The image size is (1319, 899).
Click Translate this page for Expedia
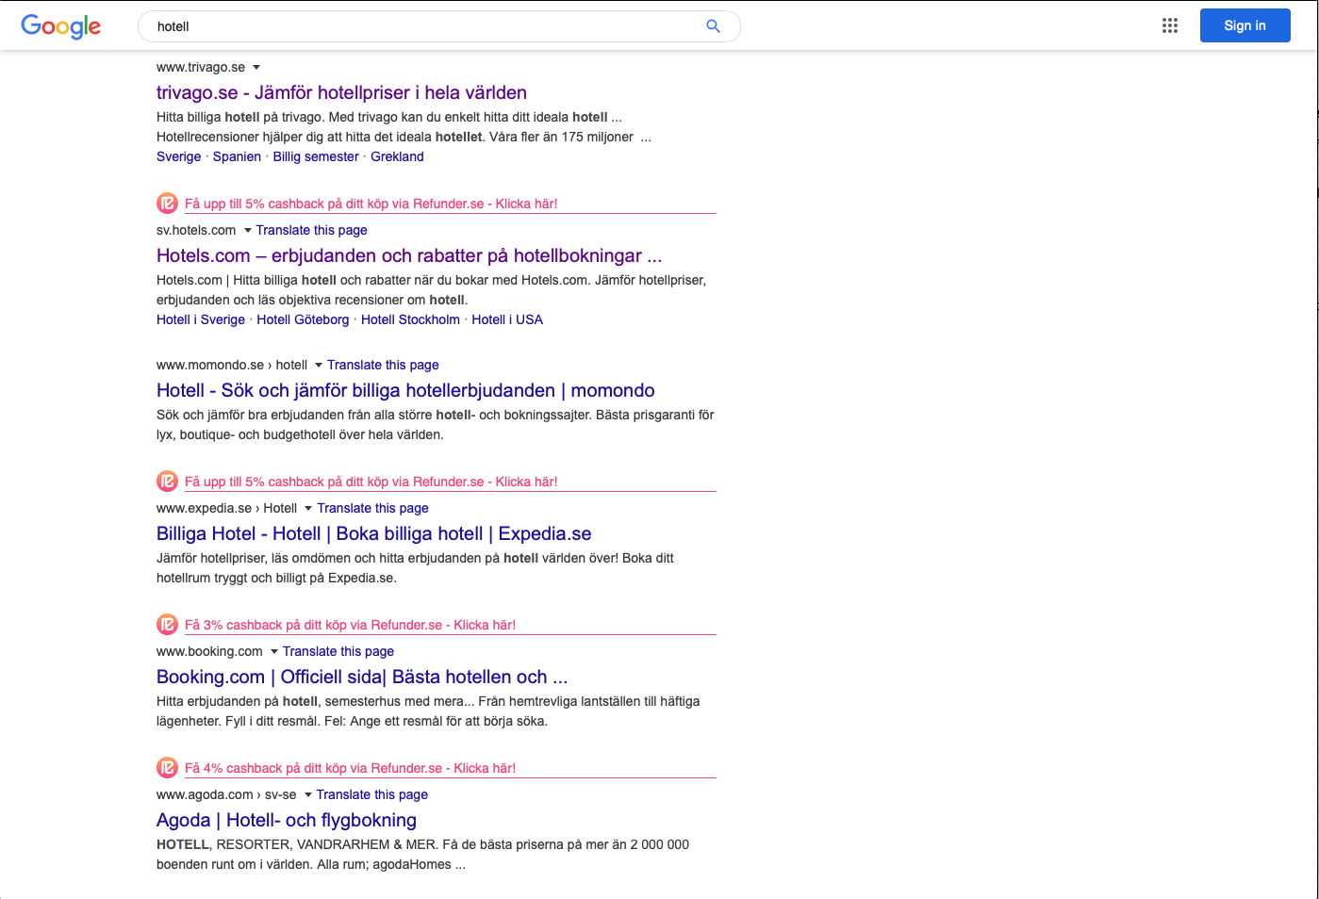point(372,508)
